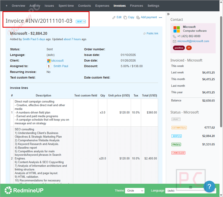
Task: Click the RedmineUP logo in footer
Action: (24, 190)
